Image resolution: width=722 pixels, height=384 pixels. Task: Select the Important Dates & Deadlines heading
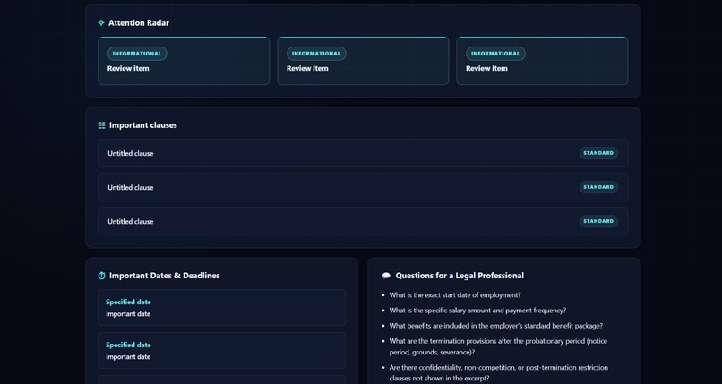click(x=165, y=276)
